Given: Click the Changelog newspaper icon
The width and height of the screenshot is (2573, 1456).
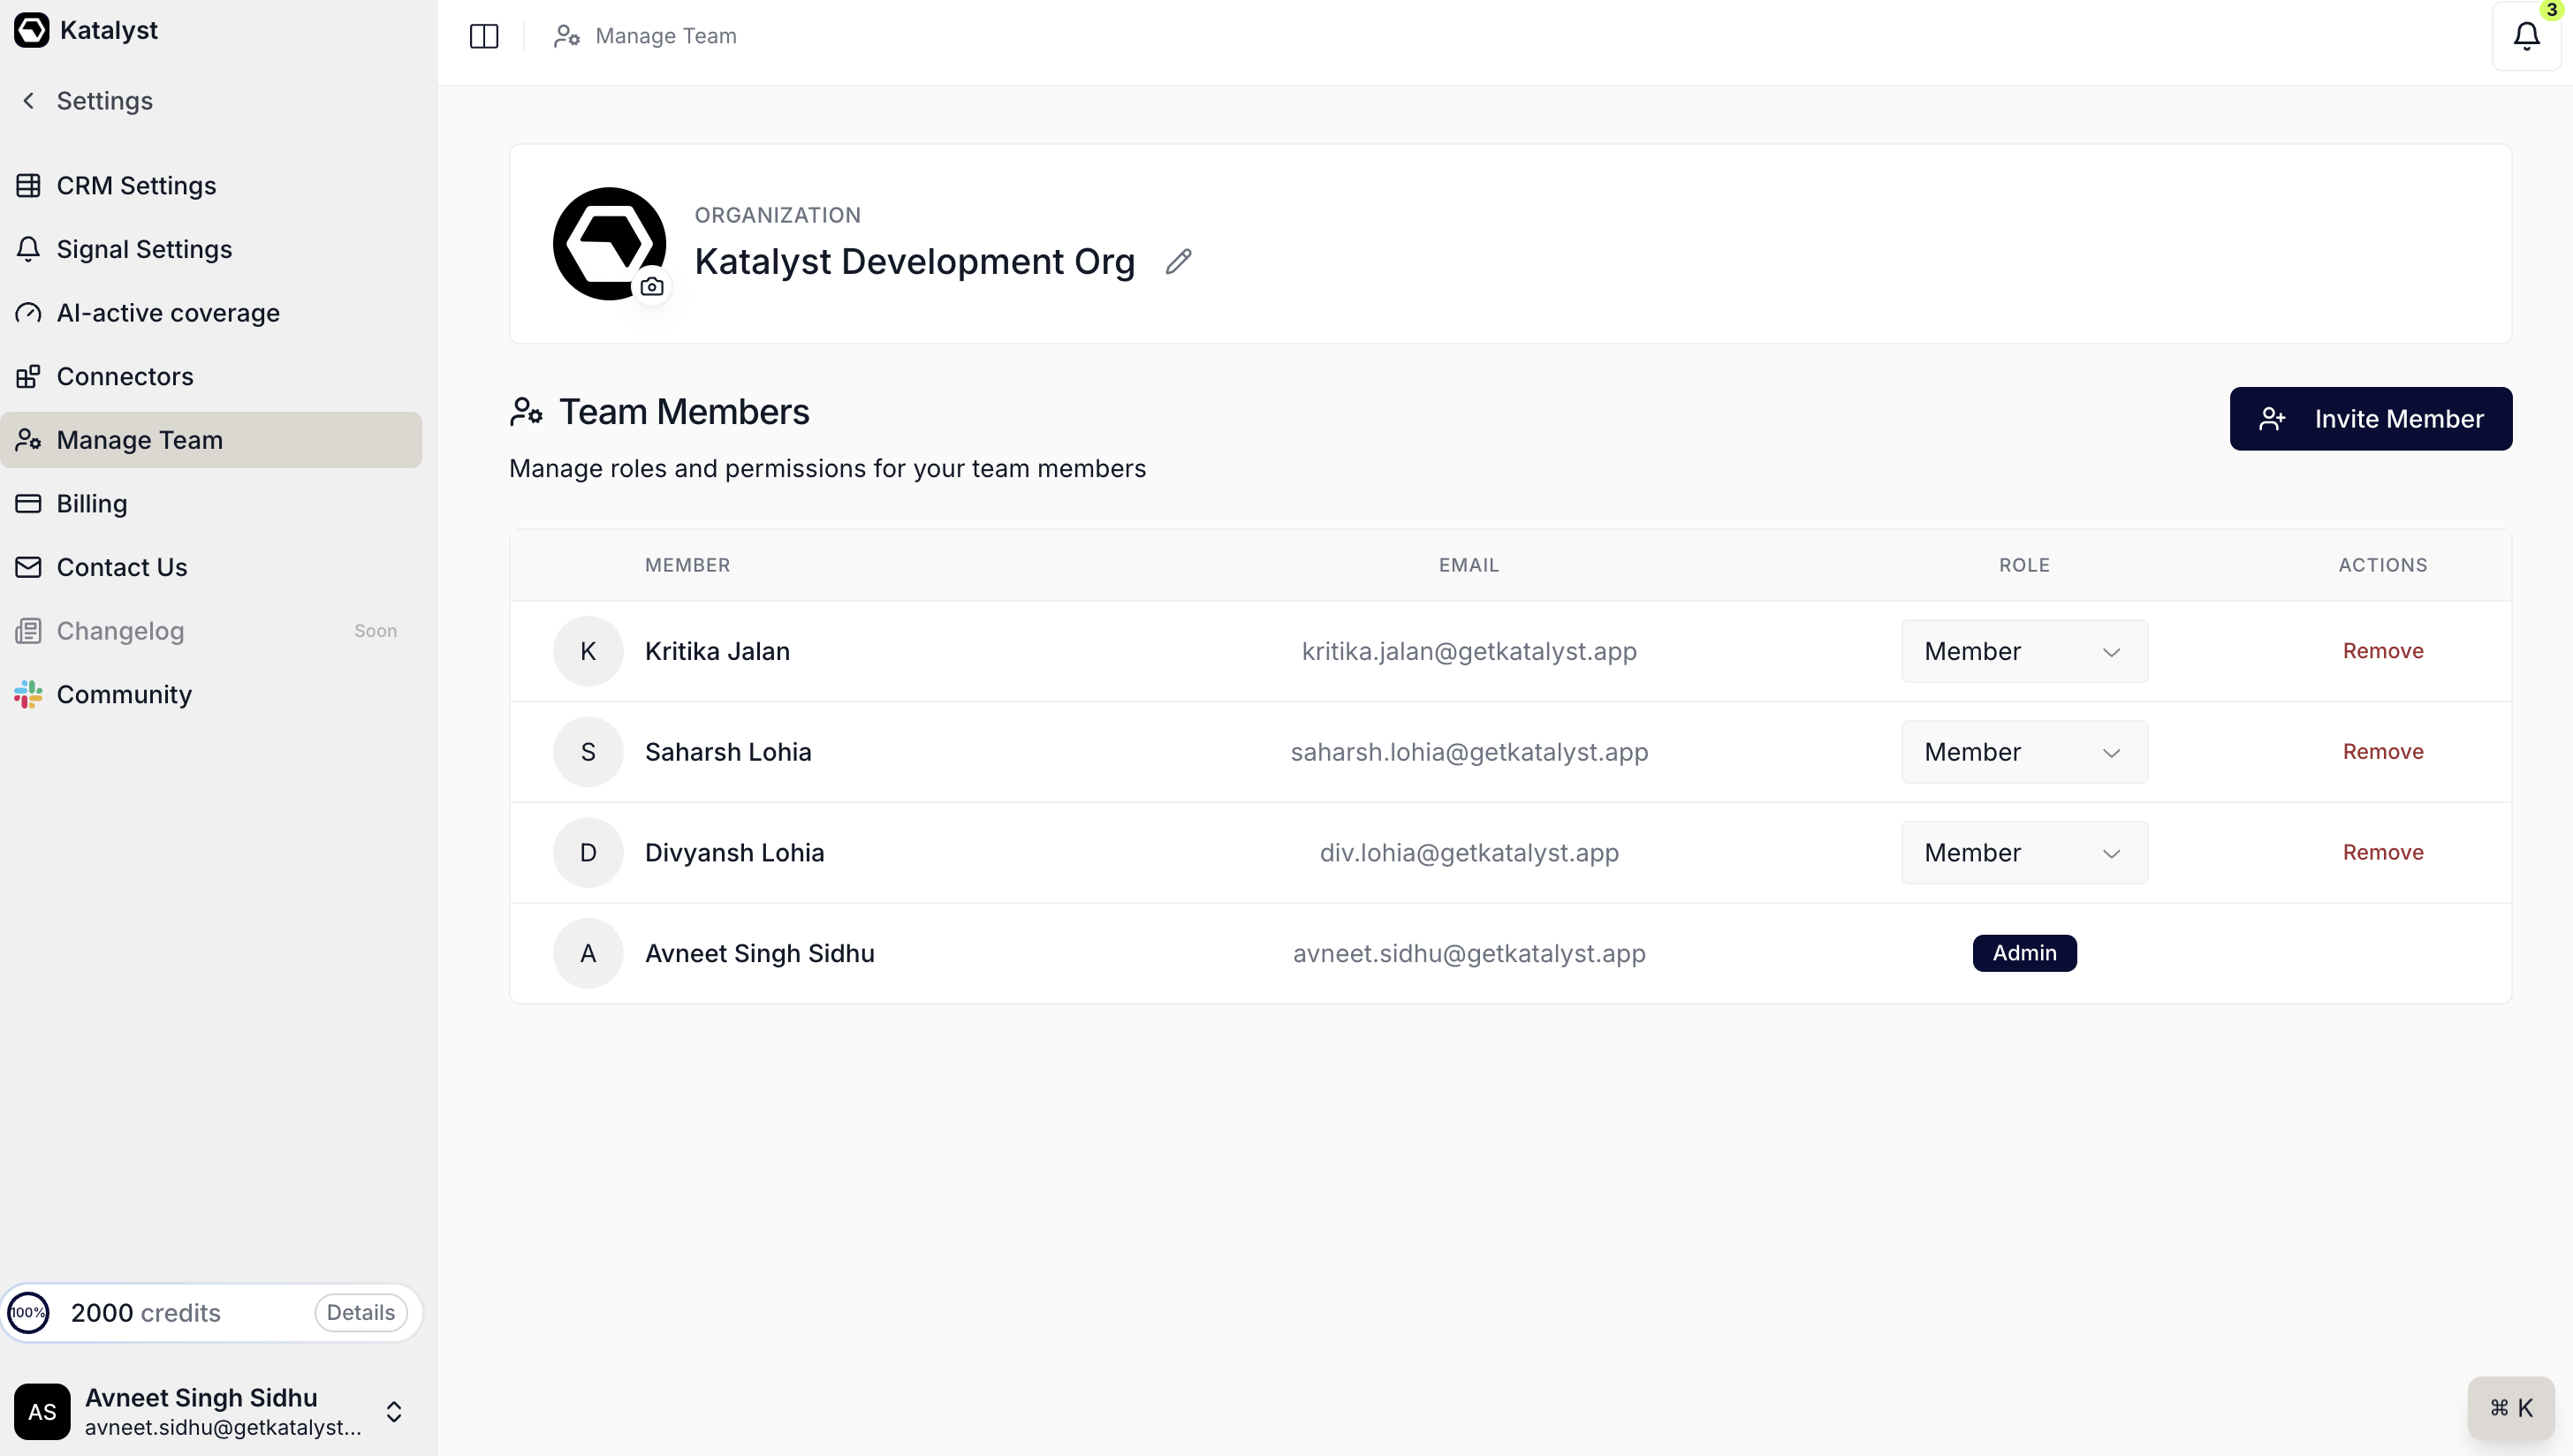Looking at the screenshot, I should [28, 631].
